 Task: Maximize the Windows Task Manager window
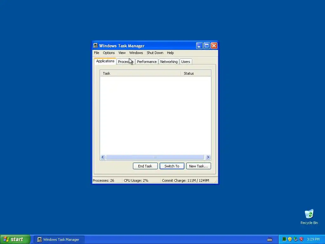tap(207, 45)
